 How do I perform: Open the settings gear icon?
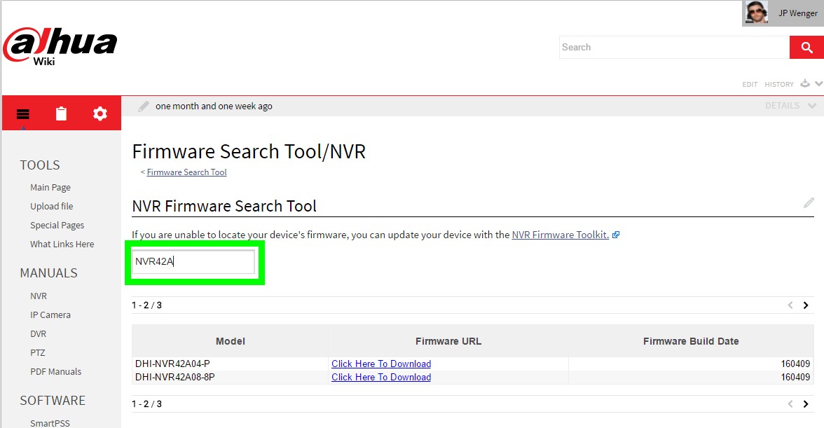coord(99,113)
